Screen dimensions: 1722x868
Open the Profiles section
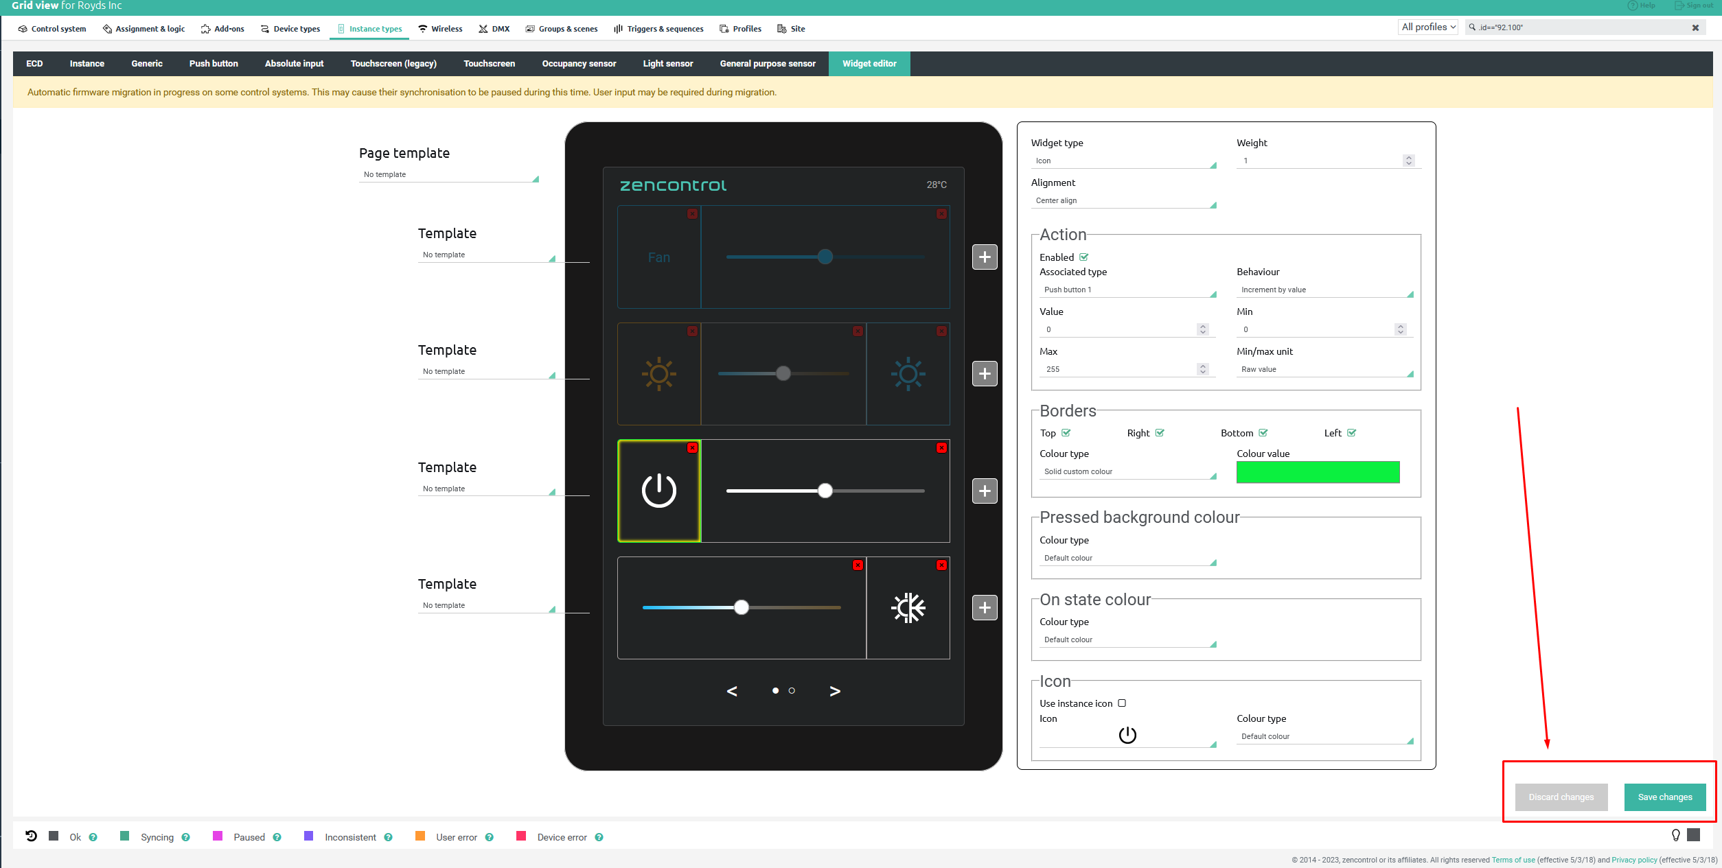click(x=747, y=28)
